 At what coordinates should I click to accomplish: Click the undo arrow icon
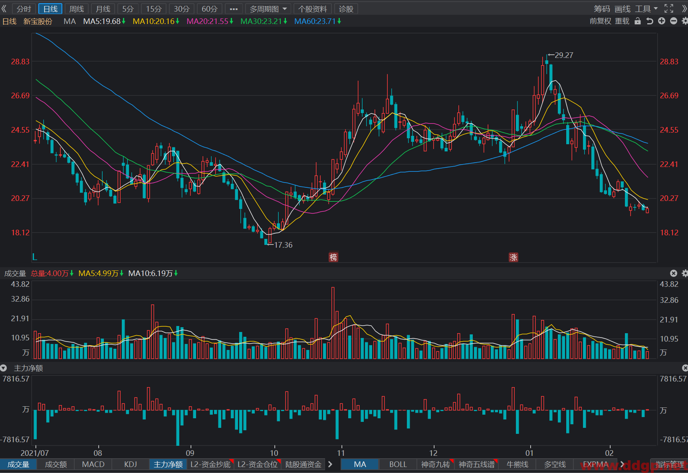click(650, 21)
